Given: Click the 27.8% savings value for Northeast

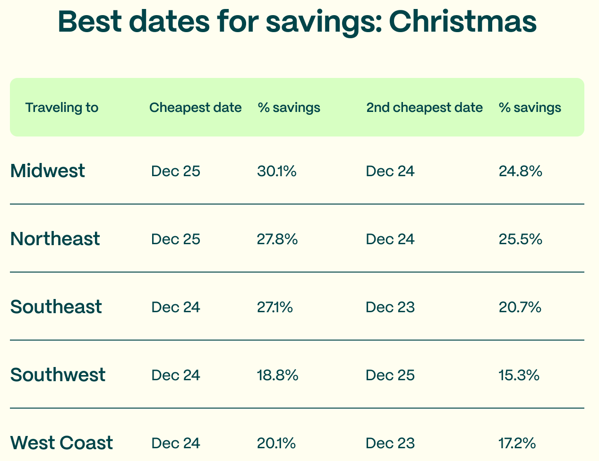Looking at the screenshot, I should coord(277,239).
